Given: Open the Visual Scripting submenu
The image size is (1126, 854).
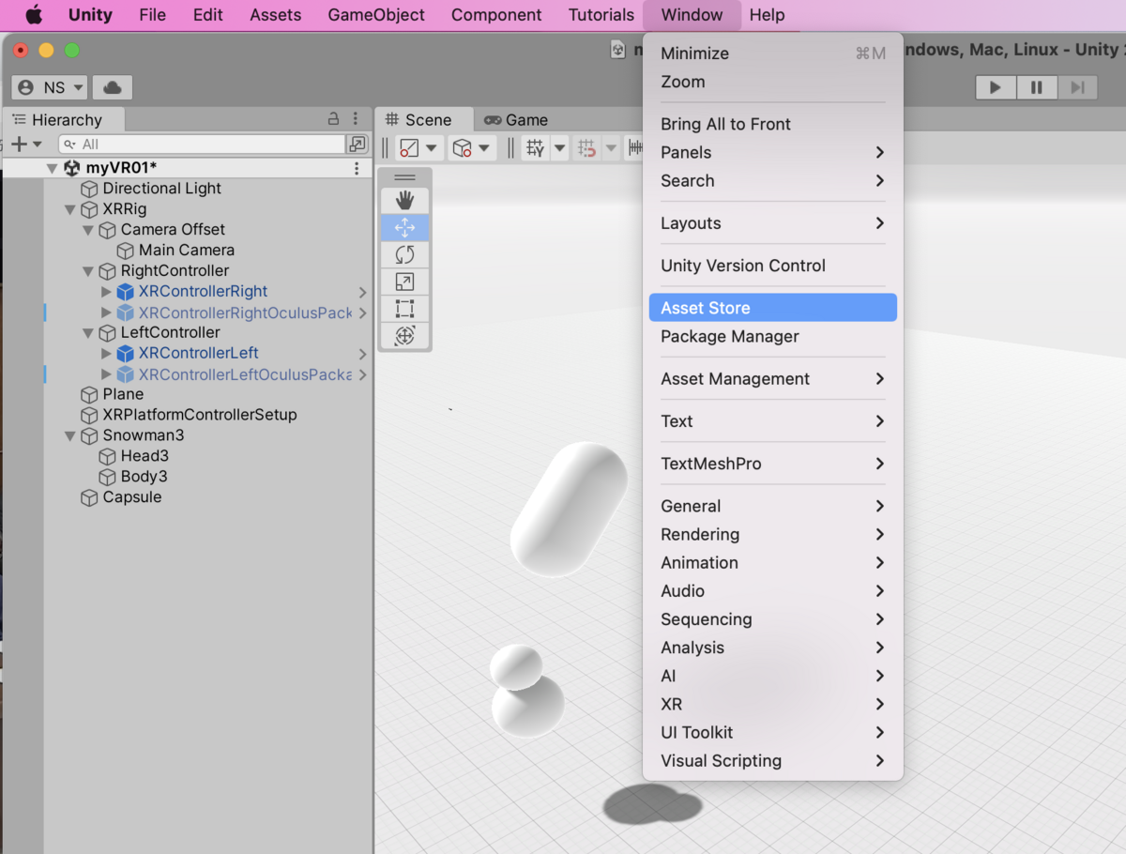Looking at the screenshot, I should coord(773,760).
